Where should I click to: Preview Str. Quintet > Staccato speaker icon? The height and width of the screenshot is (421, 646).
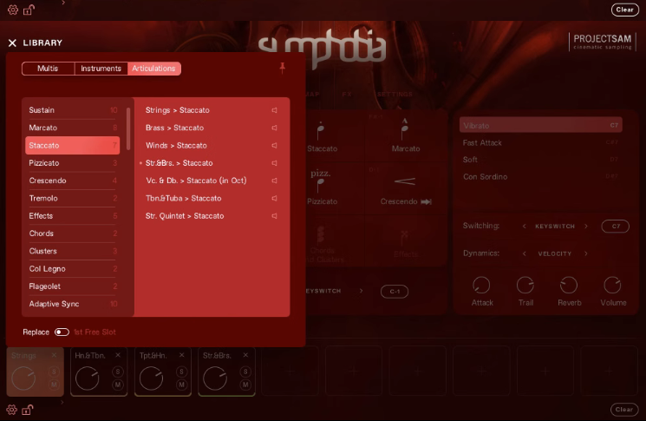click(274, 216)
